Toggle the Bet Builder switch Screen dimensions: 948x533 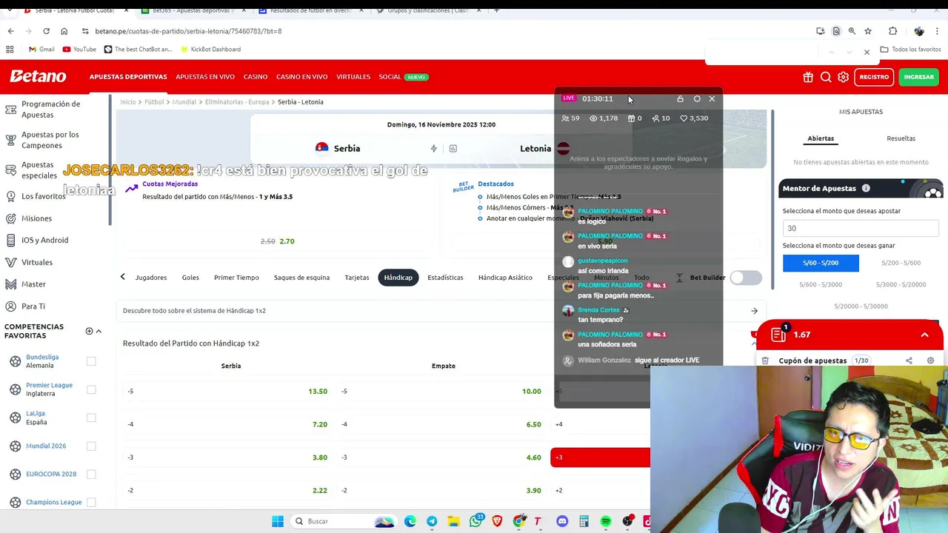[x=745, y=278]
